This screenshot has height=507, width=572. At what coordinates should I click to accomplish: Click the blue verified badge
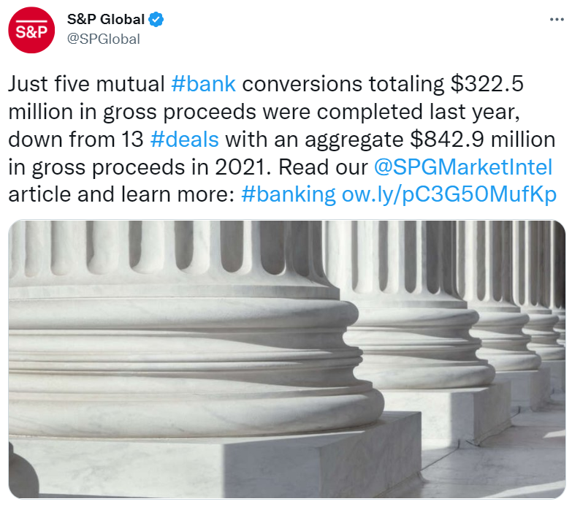tap(156, 20)
